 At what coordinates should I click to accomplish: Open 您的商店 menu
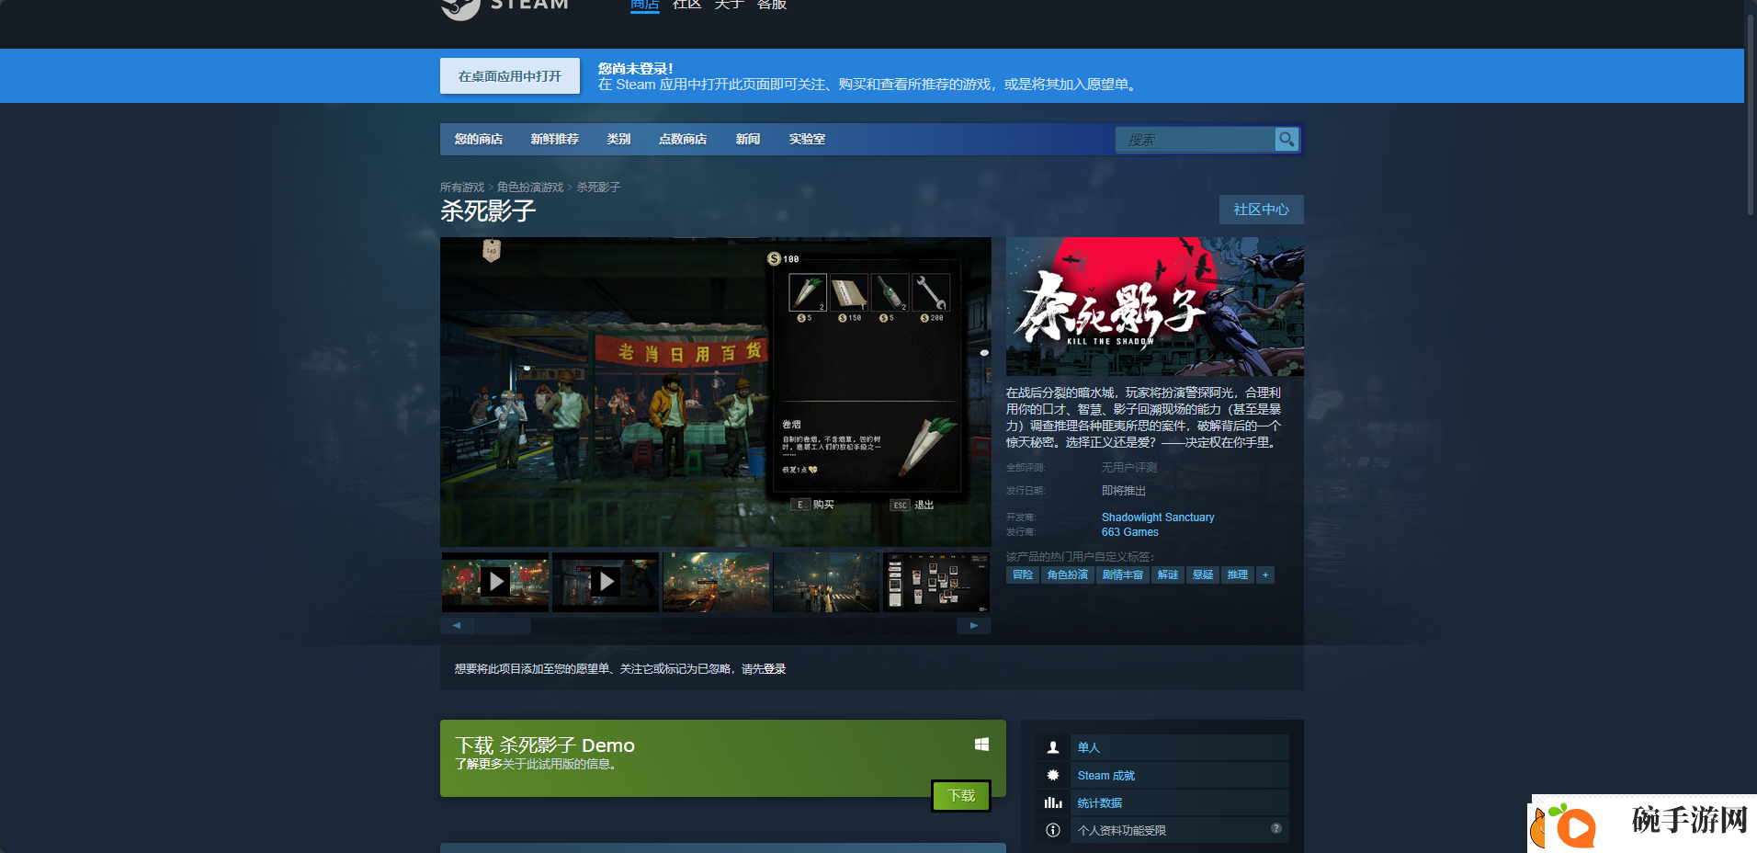pyautogui.click(x=479, y=139)
